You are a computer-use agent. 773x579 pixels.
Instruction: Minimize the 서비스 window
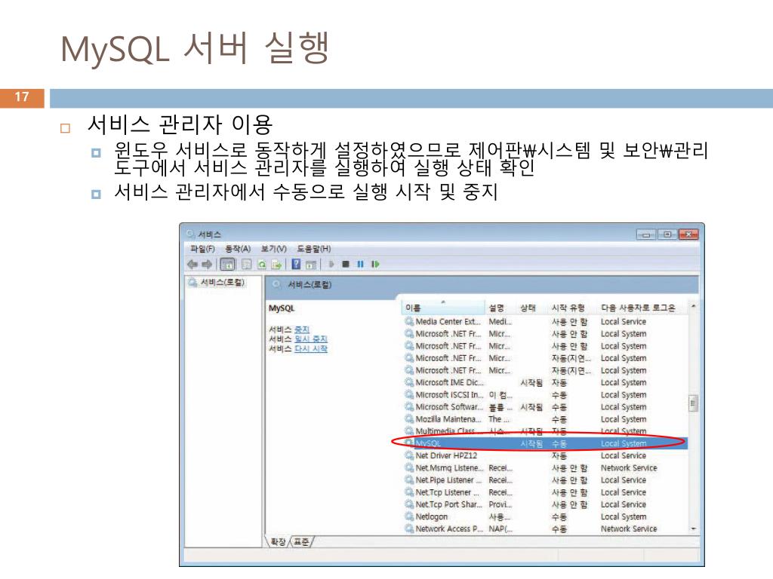[646, 235]
